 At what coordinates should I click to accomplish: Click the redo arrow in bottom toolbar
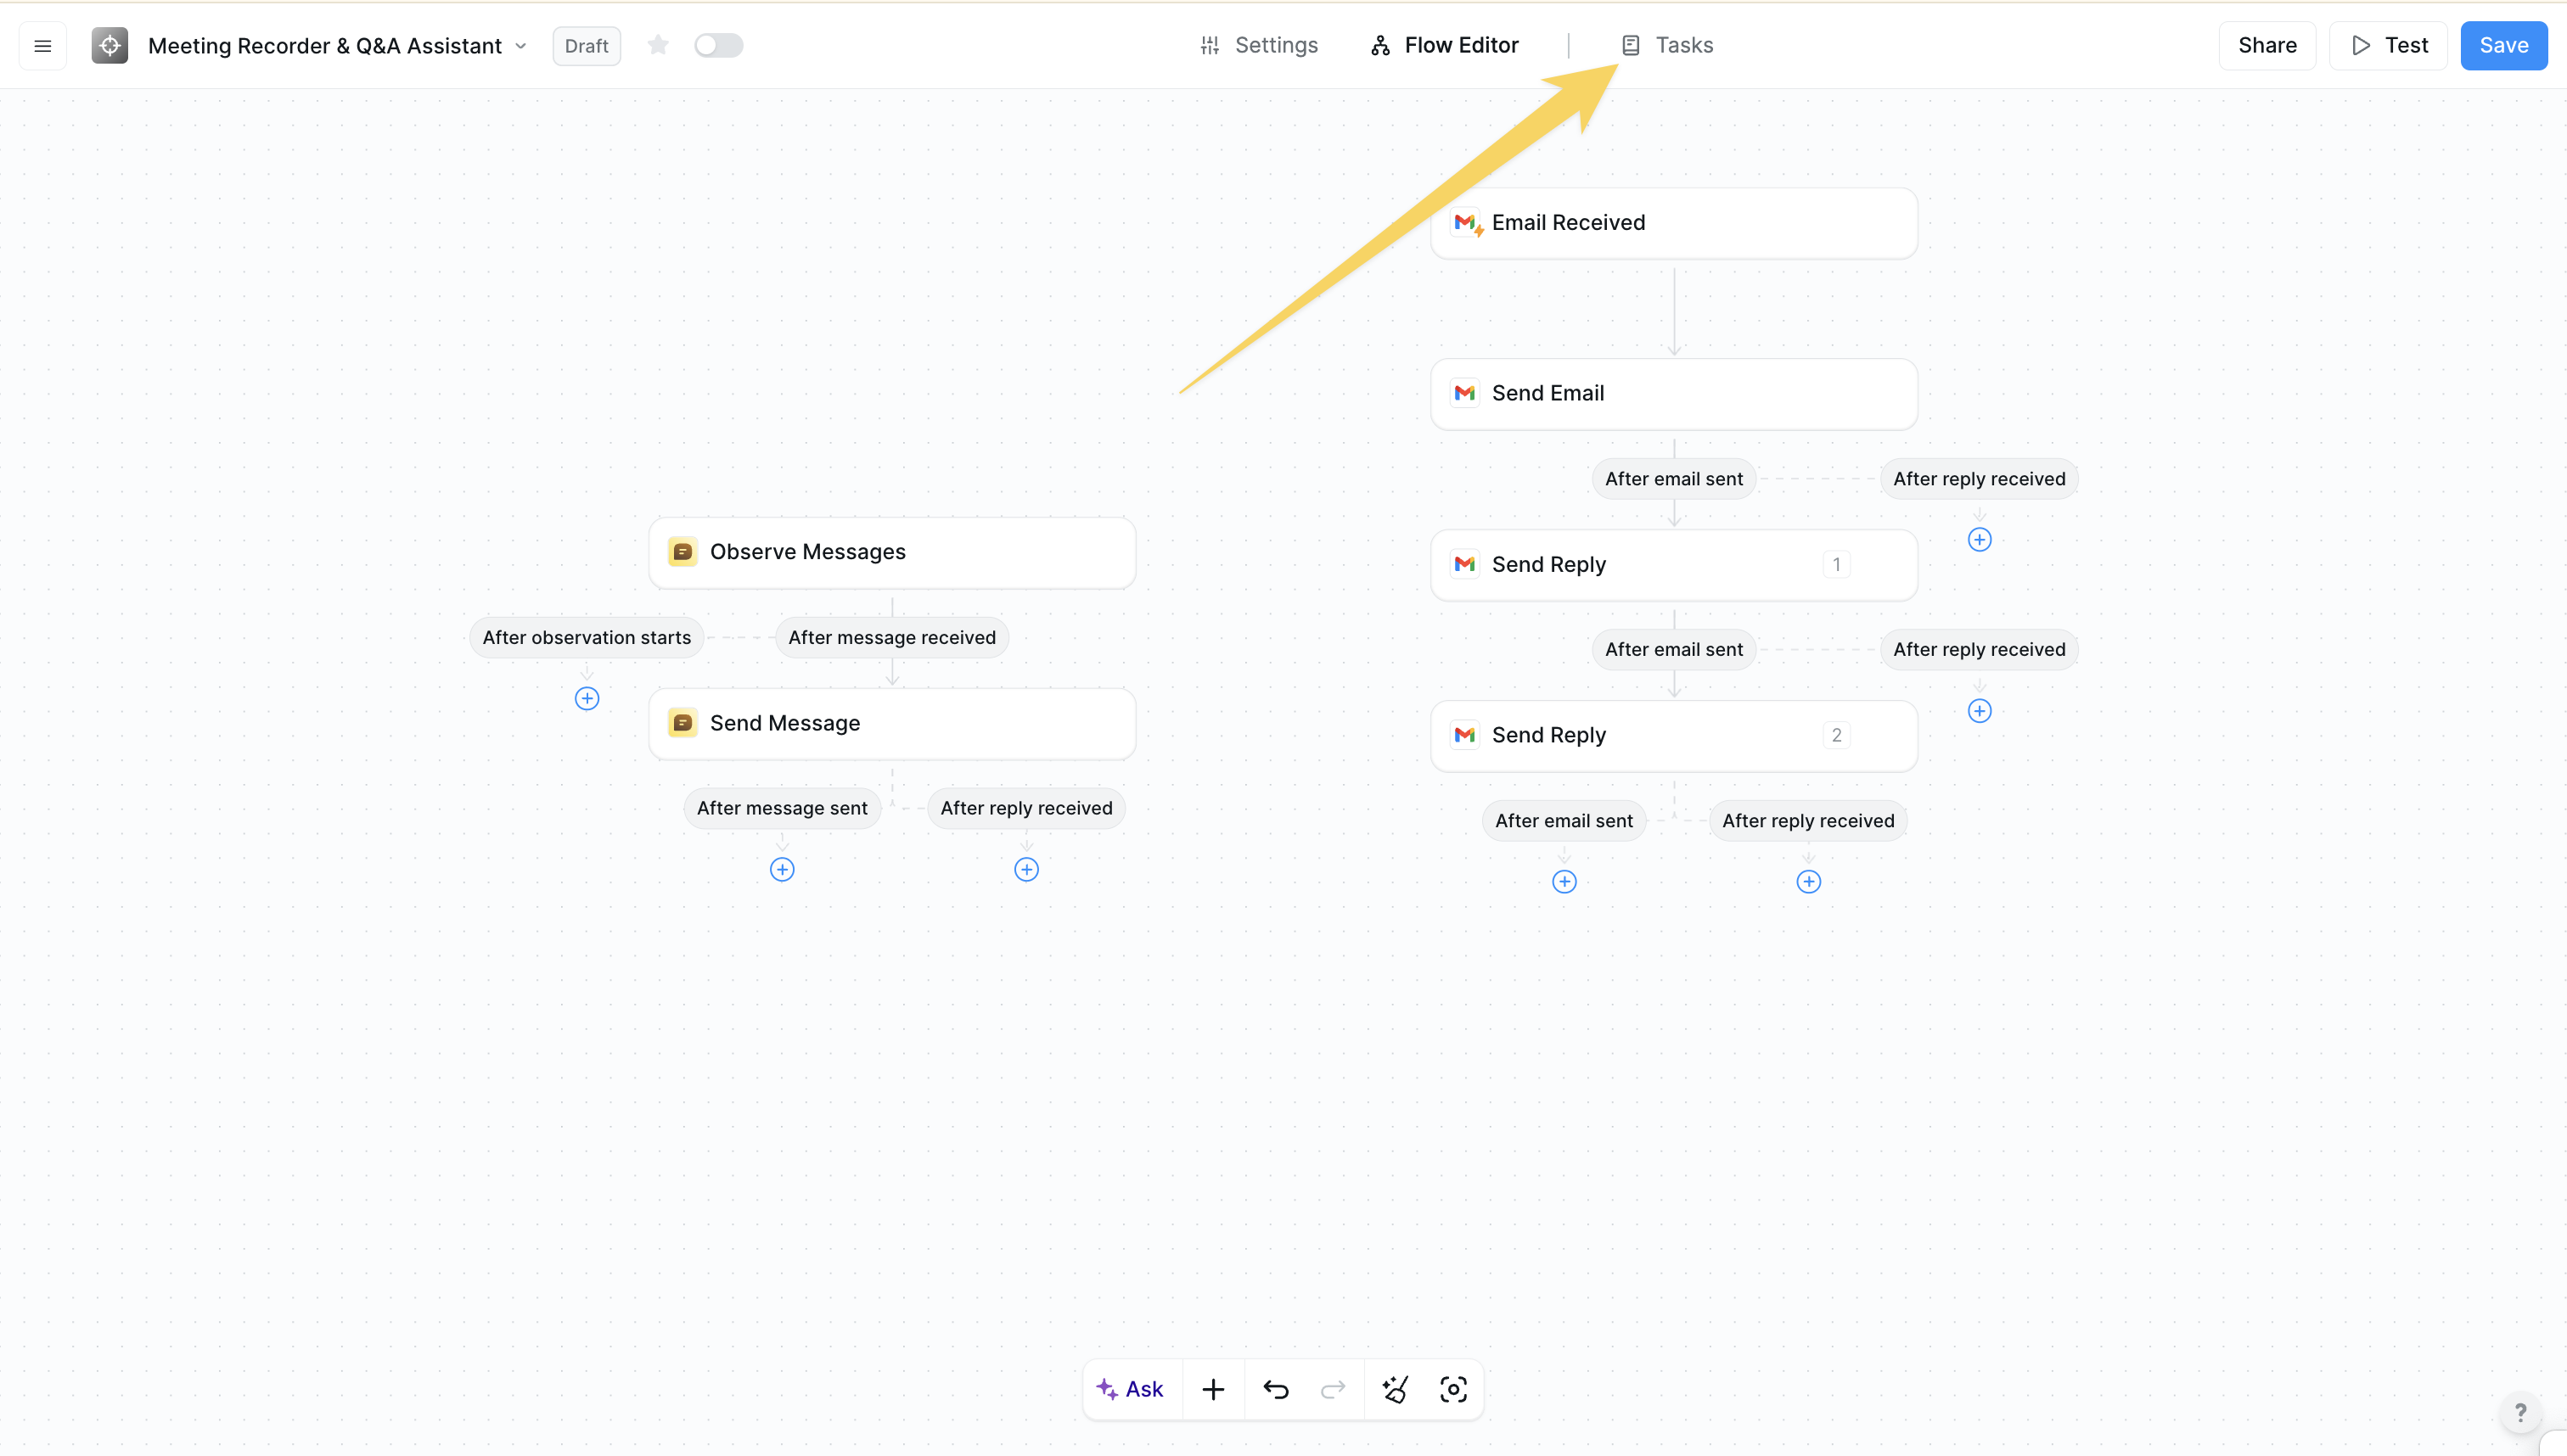point(1333,1389)
